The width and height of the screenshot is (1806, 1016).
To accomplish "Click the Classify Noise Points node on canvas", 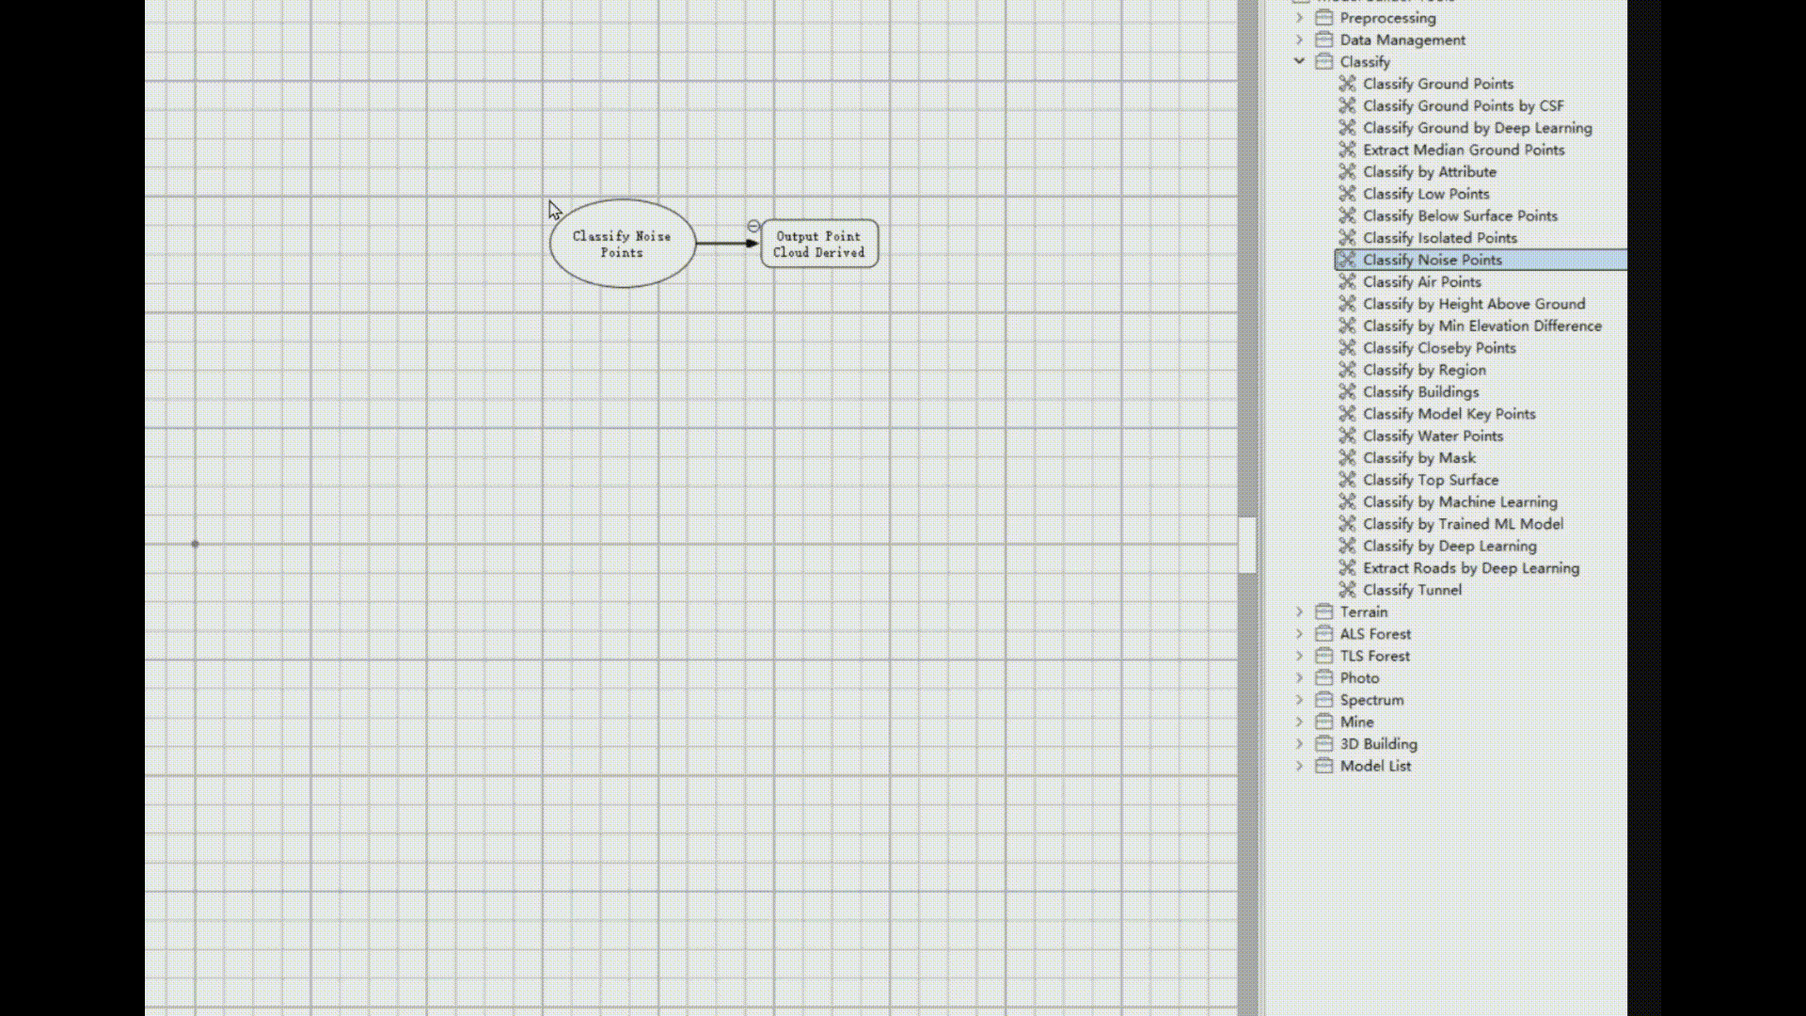I will coord(622,244).
